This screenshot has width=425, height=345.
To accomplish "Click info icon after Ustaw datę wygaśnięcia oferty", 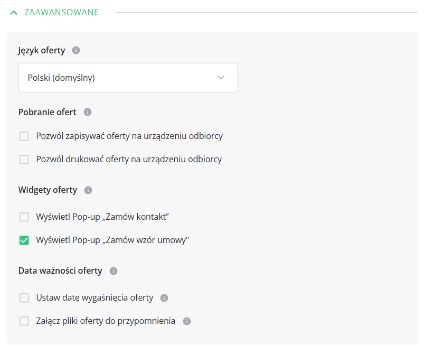I will [x=164, y=298].
